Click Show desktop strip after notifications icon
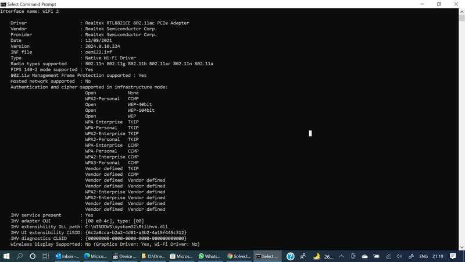The image size is (465, 262). [x=463, y=256]
